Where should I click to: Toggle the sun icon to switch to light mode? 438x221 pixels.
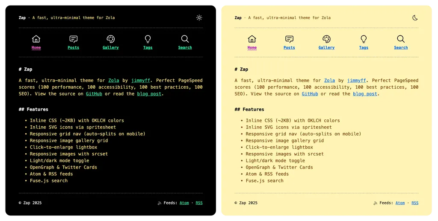click(x=199, y=18)
